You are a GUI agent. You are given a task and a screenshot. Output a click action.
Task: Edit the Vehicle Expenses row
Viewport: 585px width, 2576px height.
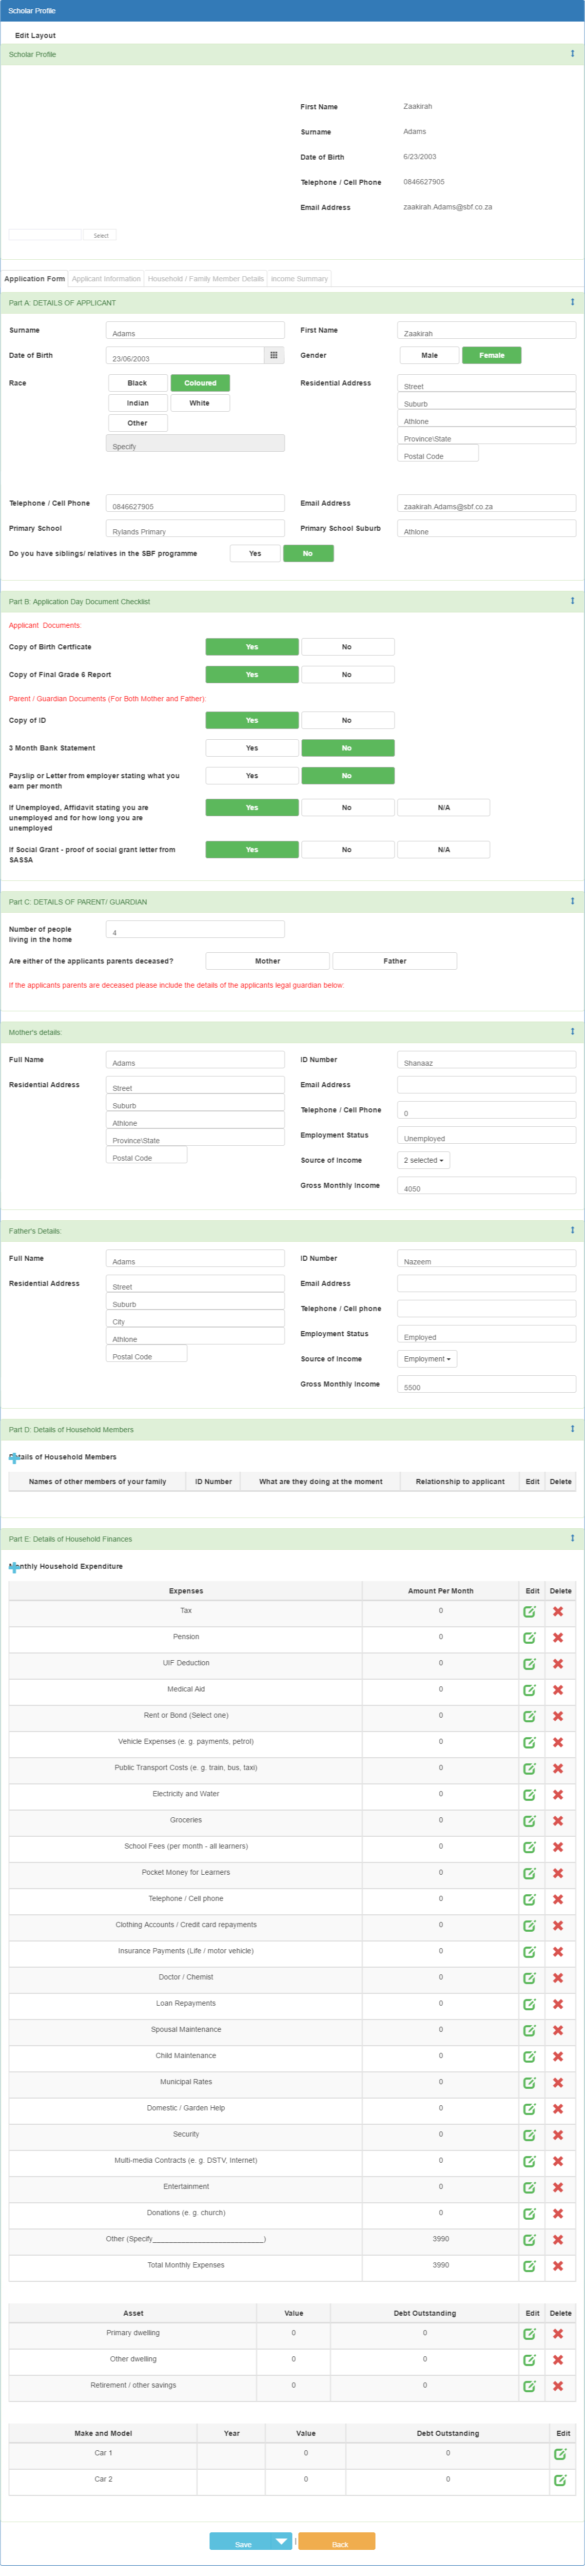[x=530, y=1743]
